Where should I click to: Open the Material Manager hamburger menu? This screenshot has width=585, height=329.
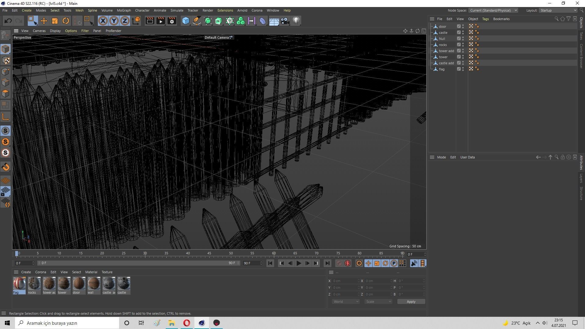point(16,272)
